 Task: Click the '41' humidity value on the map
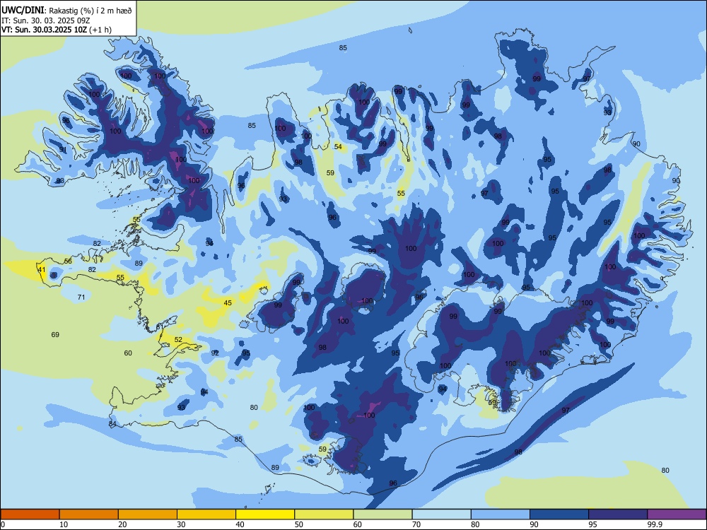42,270
